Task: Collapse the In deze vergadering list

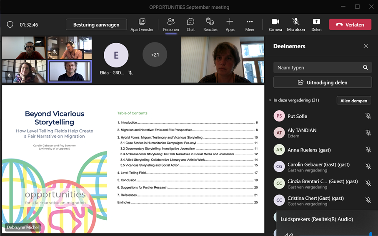Action: (x=270, y=100)
